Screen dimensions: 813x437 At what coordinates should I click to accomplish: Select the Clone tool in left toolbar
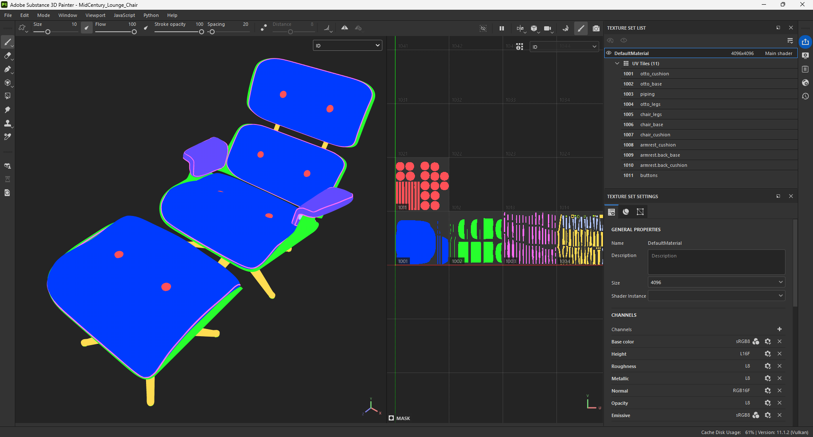(8, 123)
